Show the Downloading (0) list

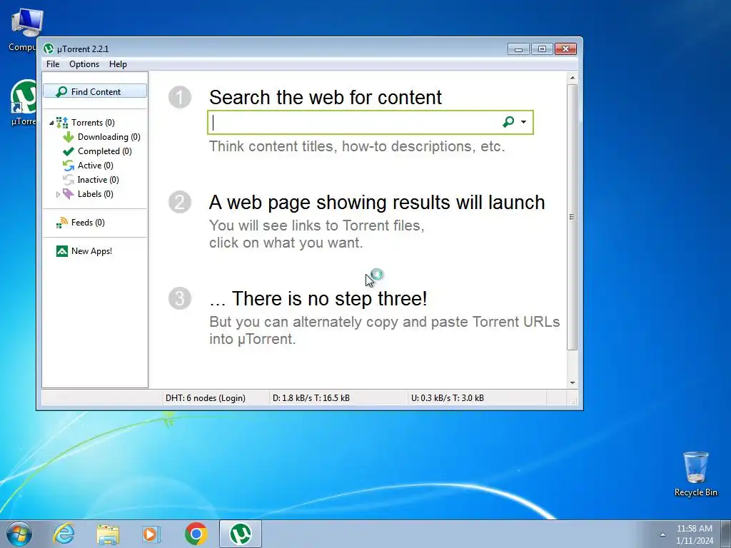(x=109, y=137)
